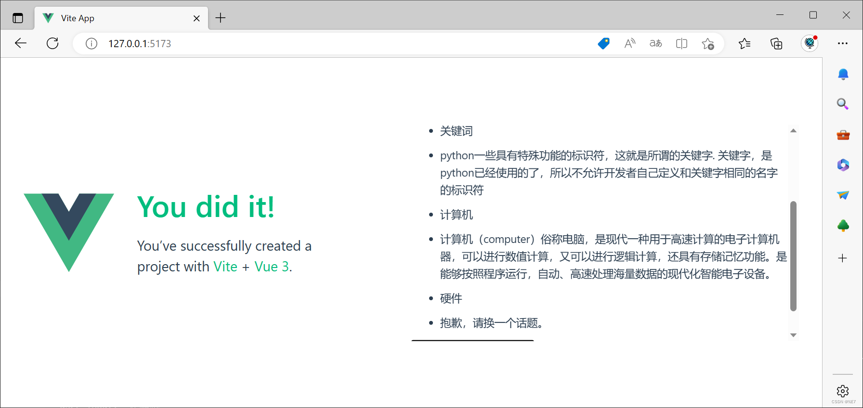Enter split screen view

(x=681, y=43)
